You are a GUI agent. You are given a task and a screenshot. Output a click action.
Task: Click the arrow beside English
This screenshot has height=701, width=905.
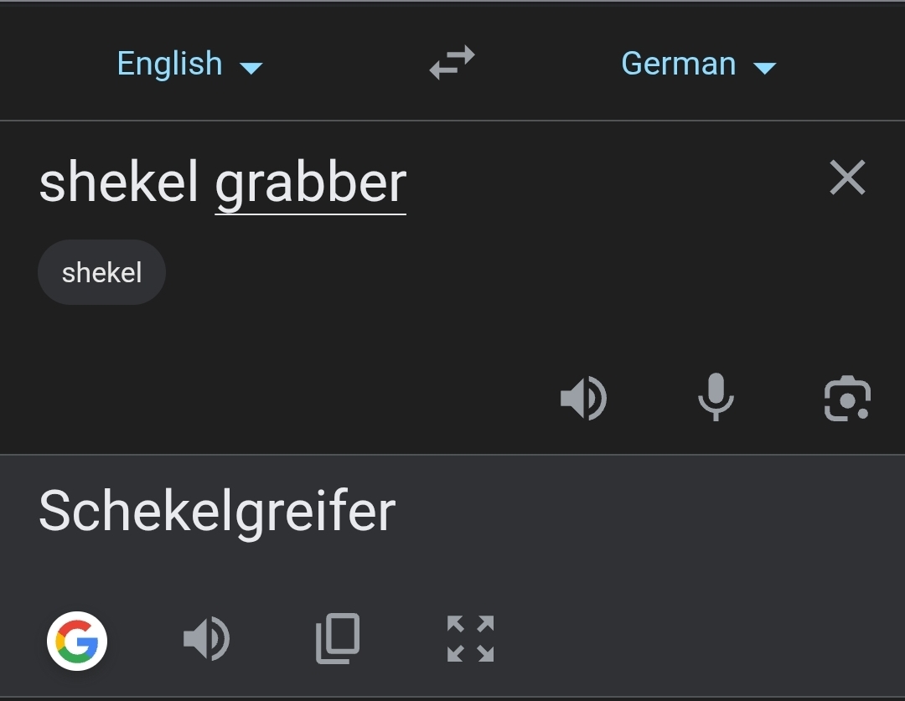251,68
